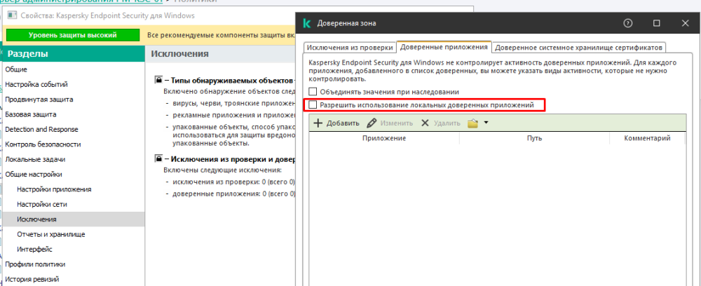Open Доверенное системное хранилище сертификатов tab
Image resolution: width=701 pixels, height=286 pixels.
(580, 48)
